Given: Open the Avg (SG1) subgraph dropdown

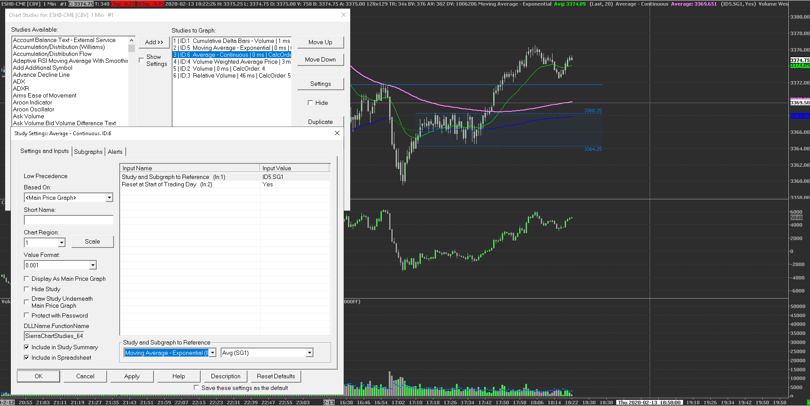Looking at the screenshot, I should pyautogui.click(x=309, y=353).
